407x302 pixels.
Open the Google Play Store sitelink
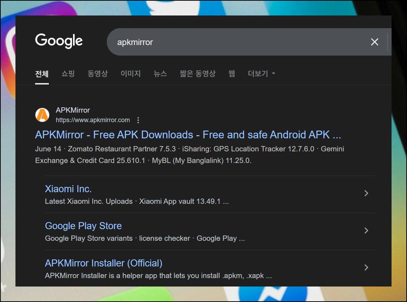click(x=83, y=226)
